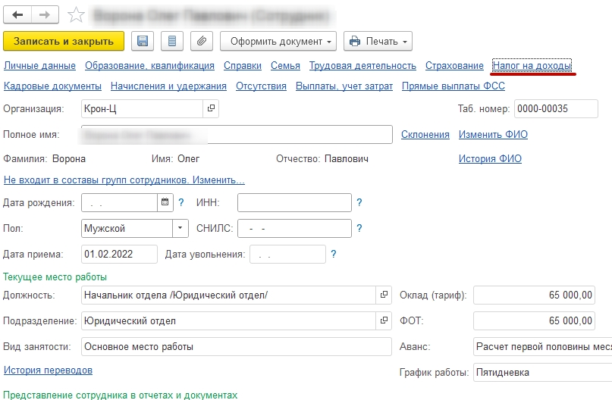Open the История переводов link
This screenshot has width=612, height=400.
[49, 370]
